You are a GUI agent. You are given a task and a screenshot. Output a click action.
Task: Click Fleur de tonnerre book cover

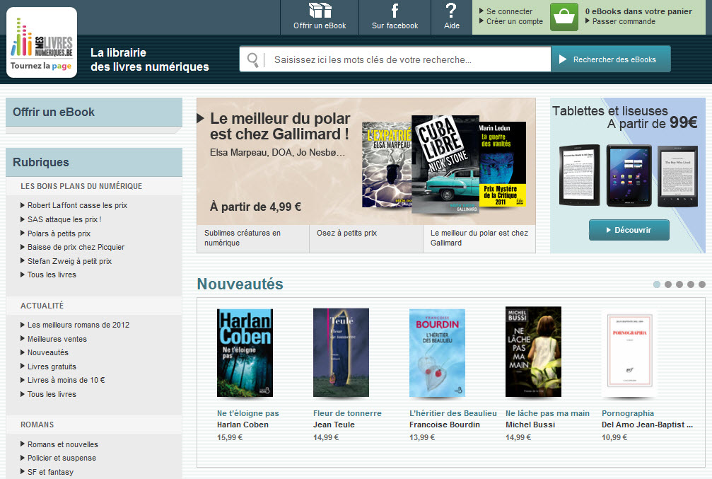click(341, 352)
